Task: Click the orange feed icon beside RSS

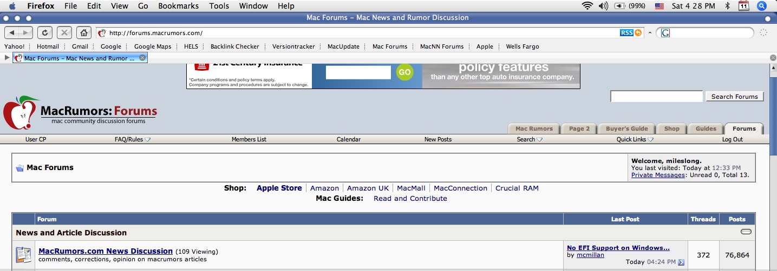Action: pyautogui.click(x=638, y=33)
